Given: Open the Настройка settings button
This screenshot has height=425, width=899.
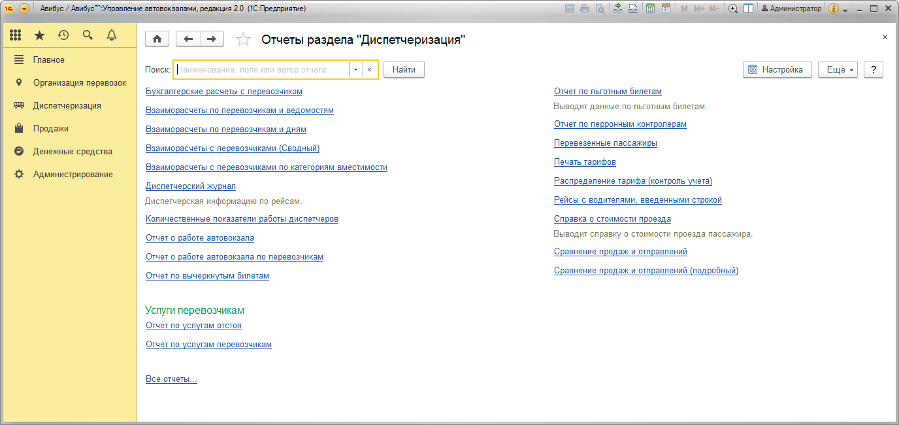Looking at the screenshot, I should coord(777,69).
